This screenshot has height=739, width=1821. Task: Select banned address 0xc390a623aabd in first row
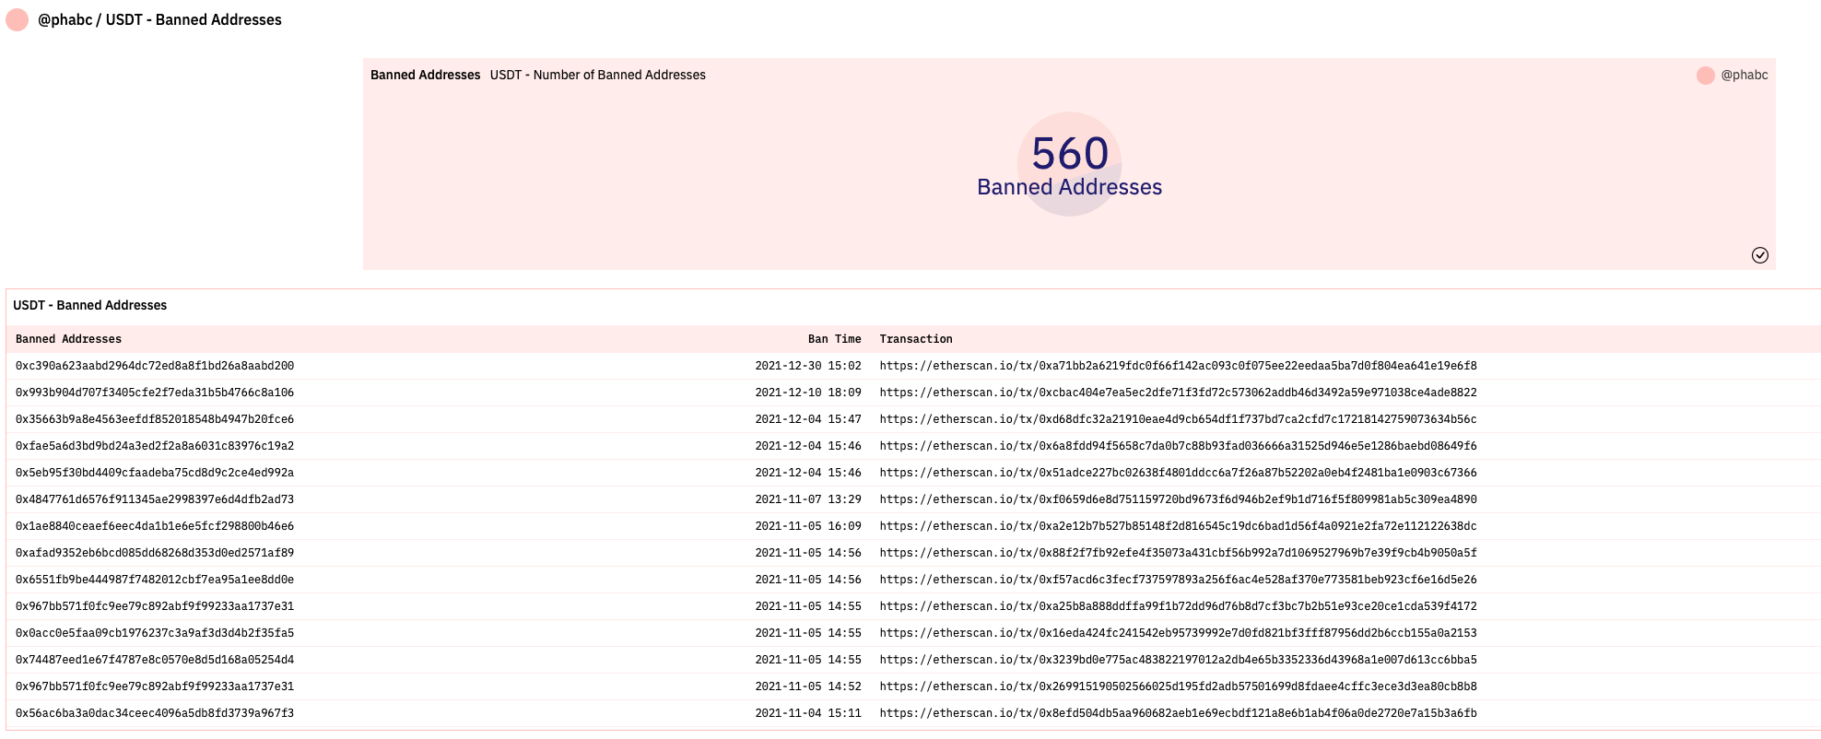click(x=155, y=366)
